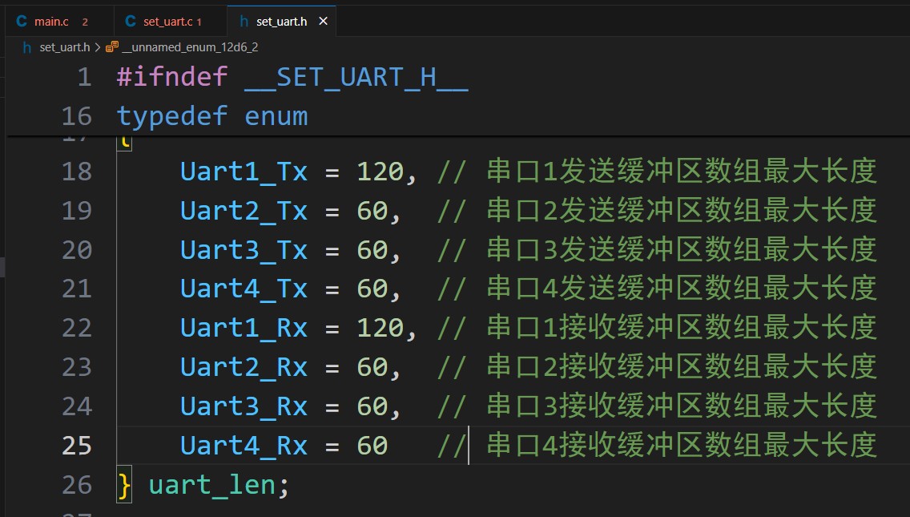Click the enum symbol icon in the breadcrumb

tap(112, 47)
